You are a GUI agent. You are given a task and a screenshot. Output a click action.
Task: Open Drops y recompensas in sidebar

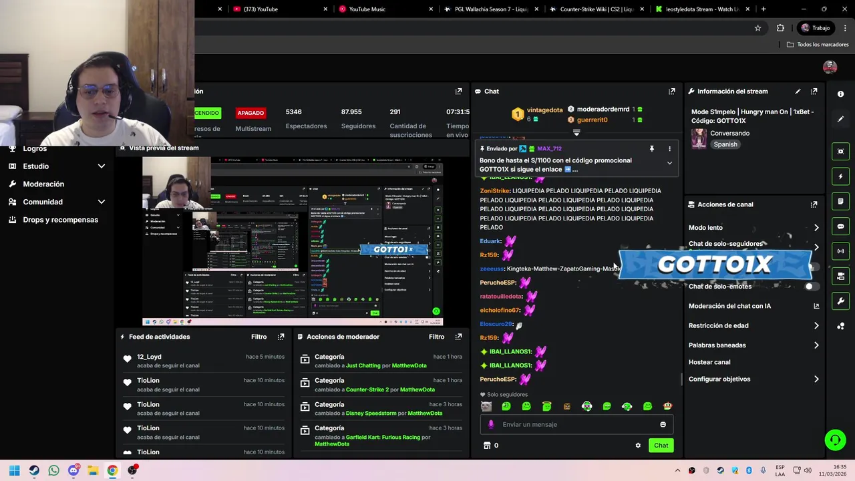point(60,220)
